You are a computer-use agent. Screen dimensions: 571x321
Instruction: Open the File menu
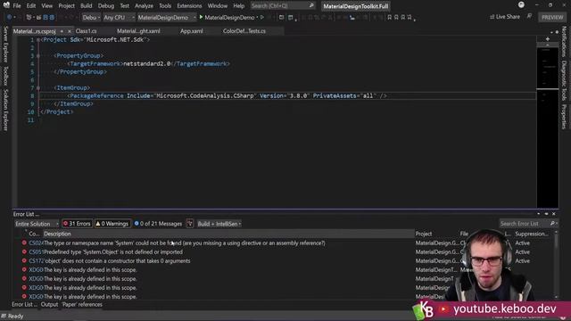point(17,6)
